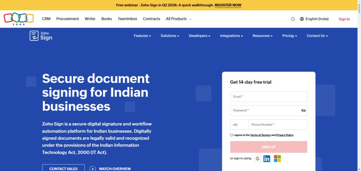361x171 pixels.
Task: Click the 'or sign in using' text
Action: [x=240, y=158]
